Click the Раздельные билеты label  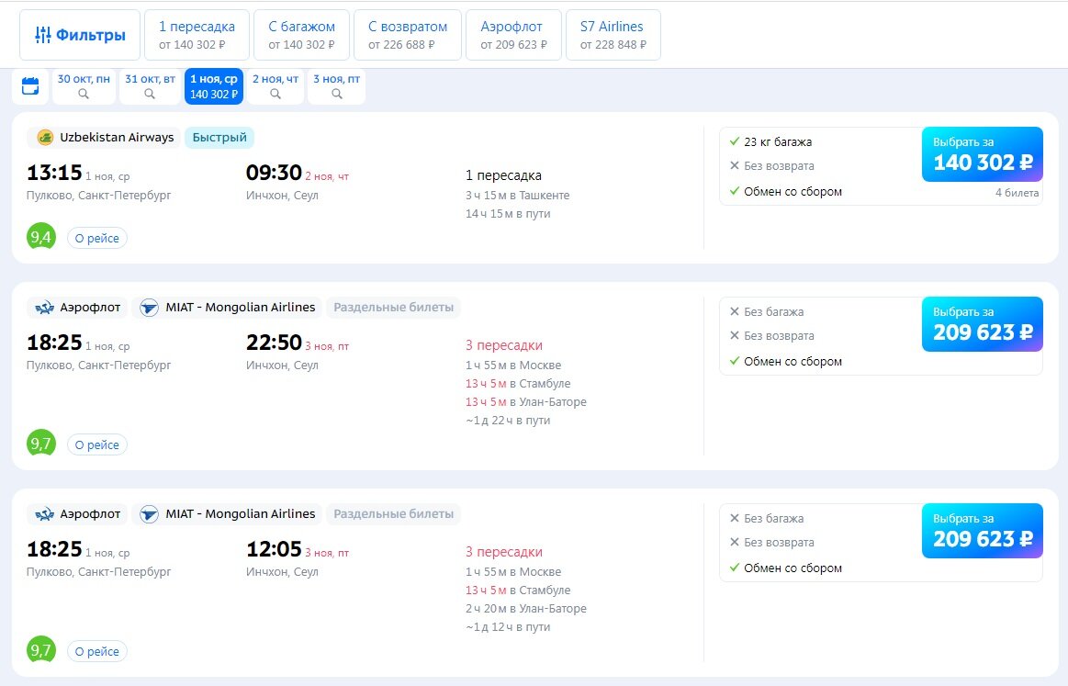[393, 308]
